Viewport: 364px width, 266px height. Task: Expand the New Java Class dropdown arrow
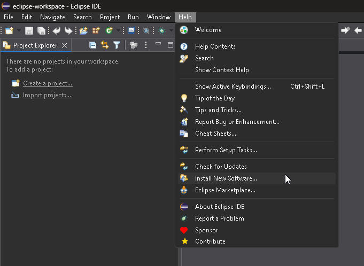coord(118,30)
